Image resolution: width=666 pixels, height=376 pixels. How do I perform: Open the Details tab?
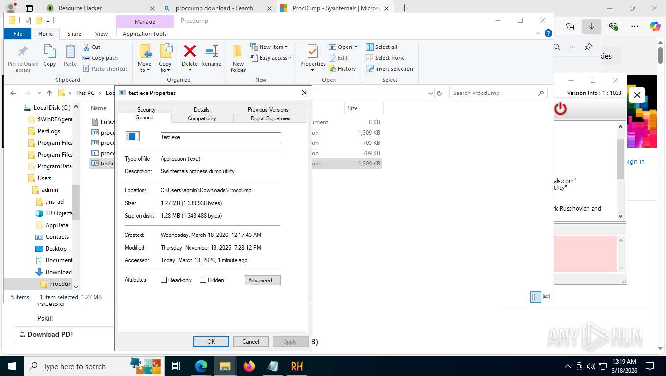201,110
